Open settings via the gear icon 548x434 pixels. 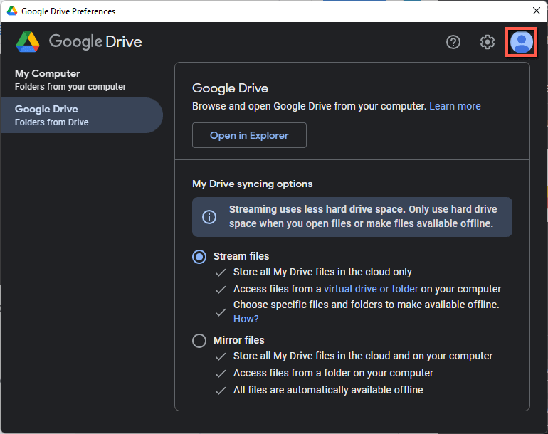488,42
